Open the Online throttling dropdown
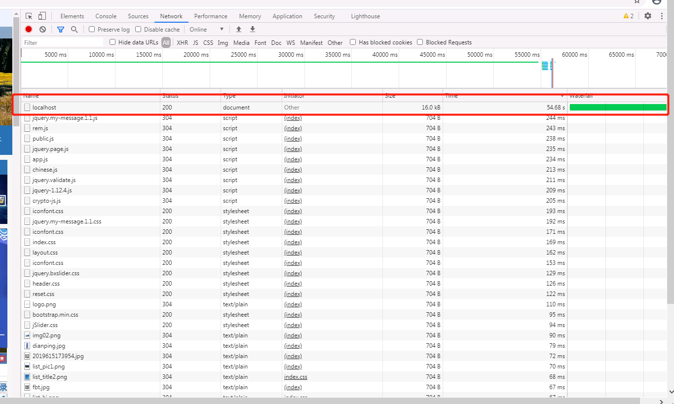 pos(207,30)
